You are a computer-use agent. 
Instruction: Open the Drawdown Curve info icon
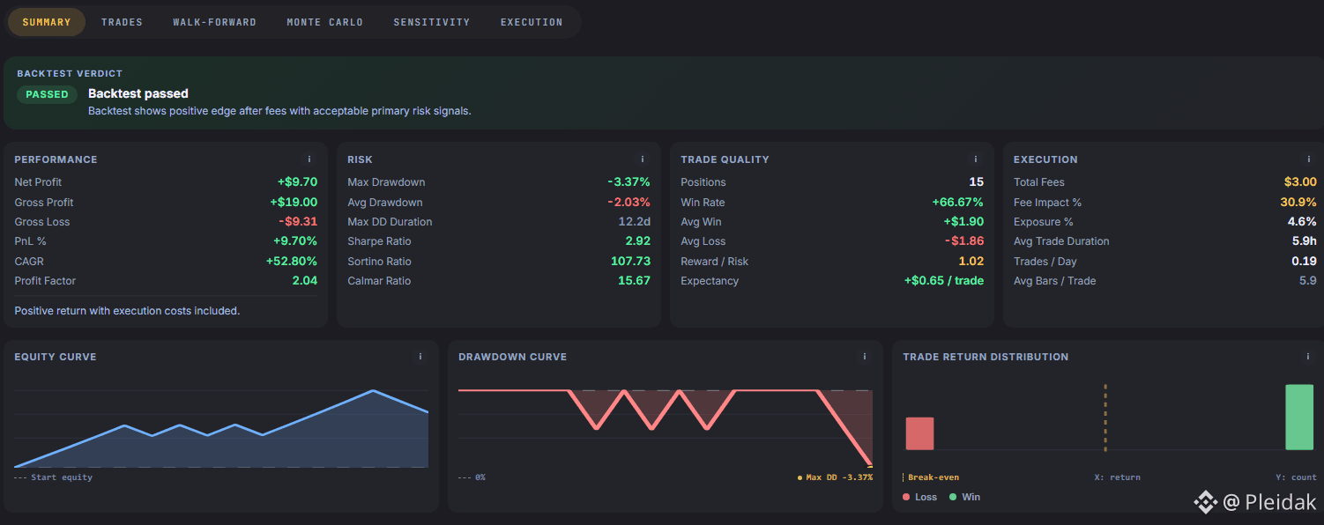click(865, 357)
